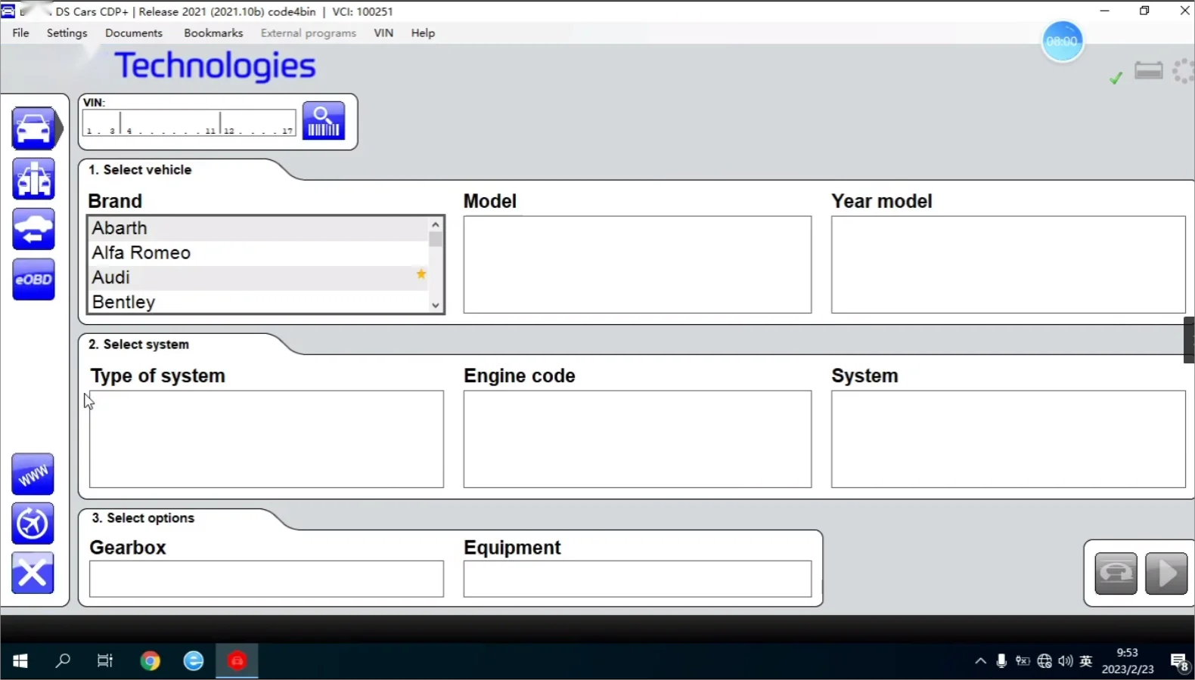Open the truck and car vehicles icon

(x=33, y=179)
